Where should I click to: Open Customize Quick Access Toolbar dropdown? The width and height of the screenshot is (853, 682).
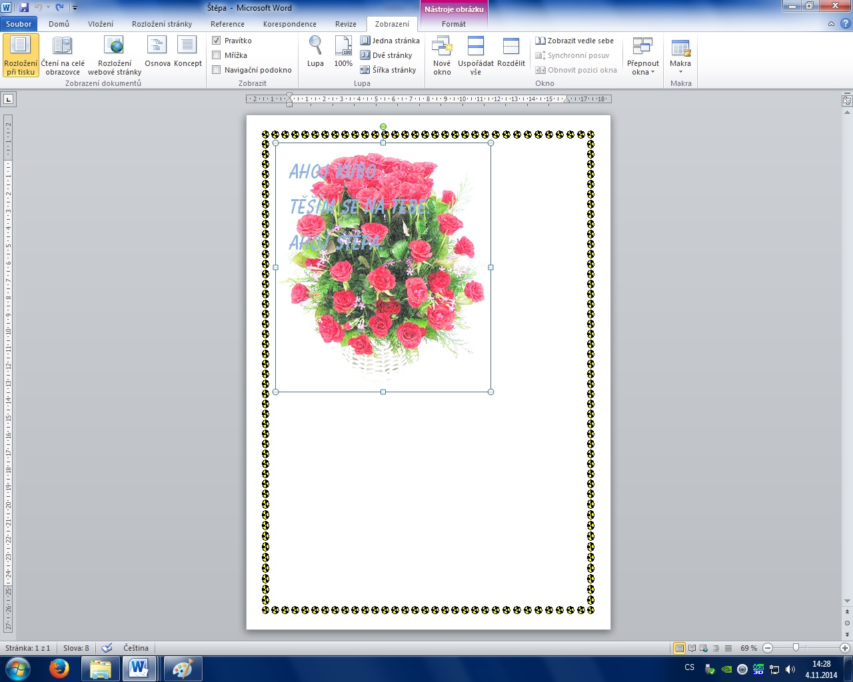tap(74, 8)
